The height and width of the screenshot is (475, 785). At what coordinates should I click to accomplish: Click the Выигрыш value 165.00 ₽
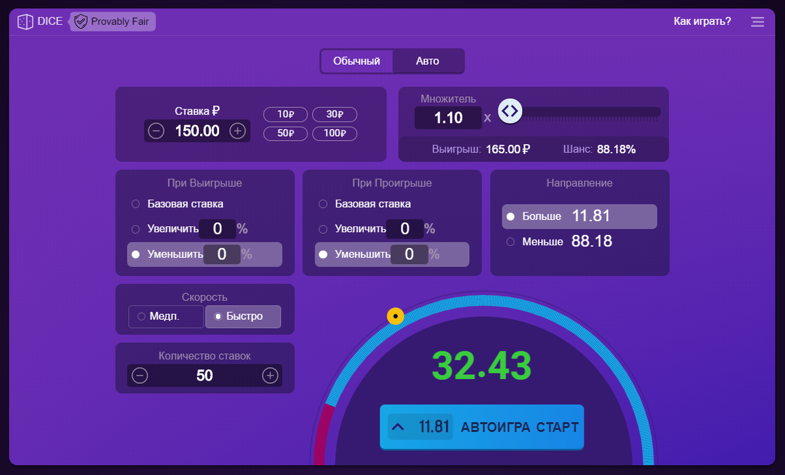(508, 149)
